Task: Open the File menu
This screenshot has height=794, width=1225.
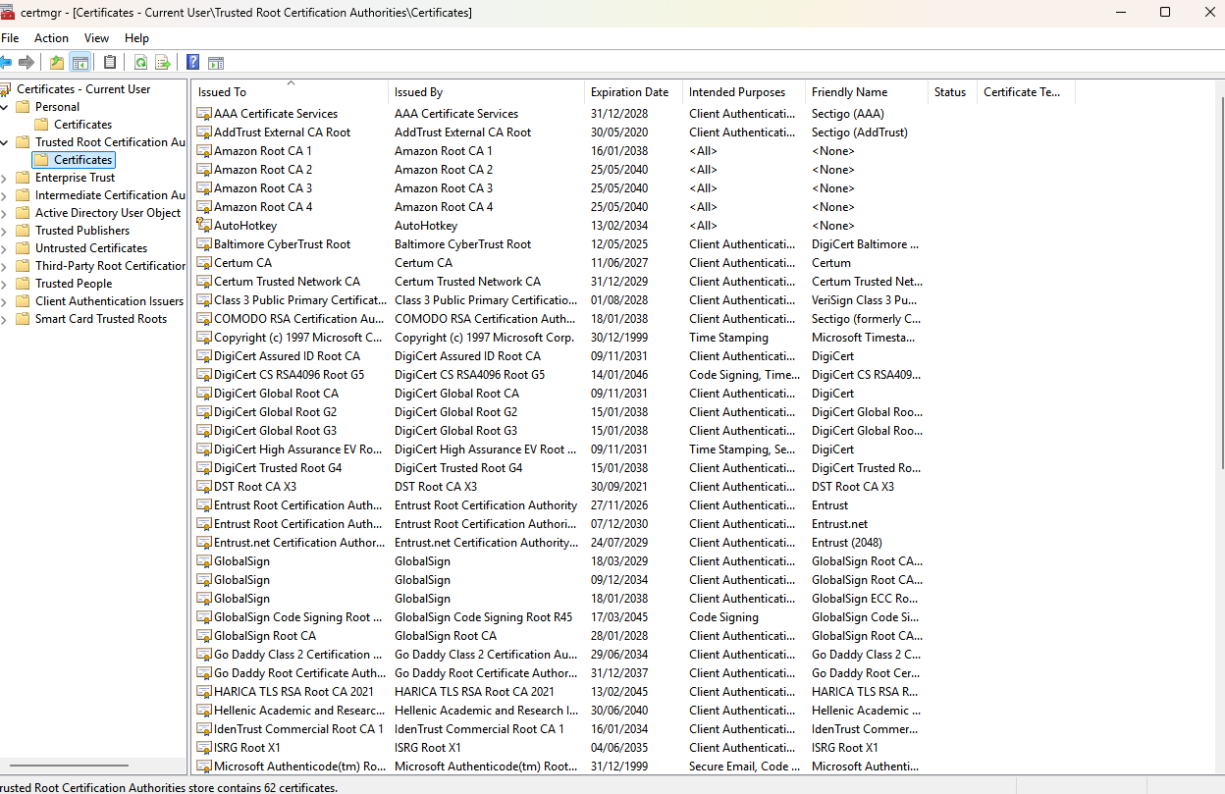Action: pyautogui.click(x=10, y=38)
